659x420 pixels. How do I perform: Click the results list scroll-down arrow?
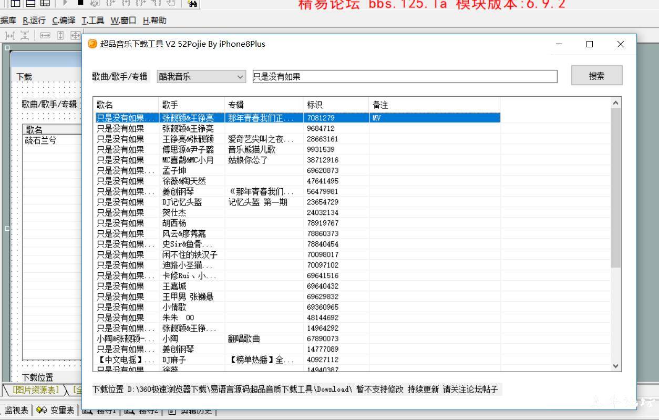tap(616, 366)
